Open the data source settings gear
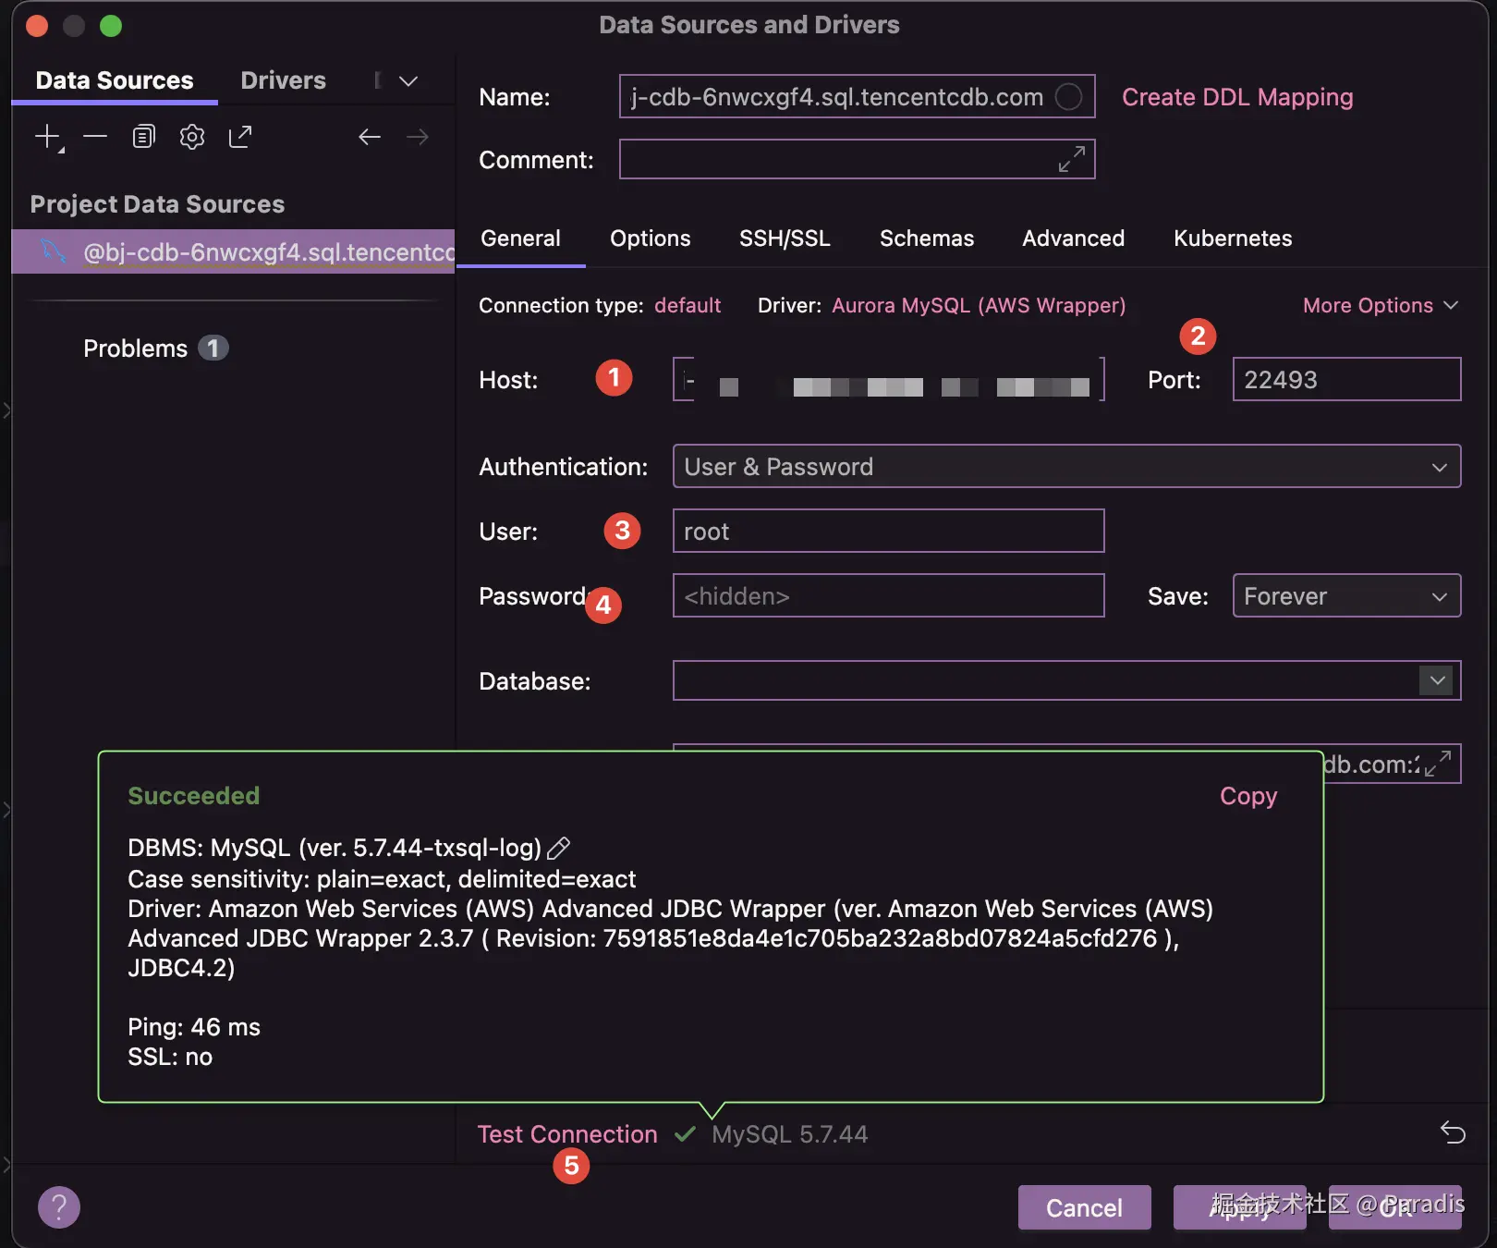This screenshot has height=1248, width=1497. coord(191,136)
